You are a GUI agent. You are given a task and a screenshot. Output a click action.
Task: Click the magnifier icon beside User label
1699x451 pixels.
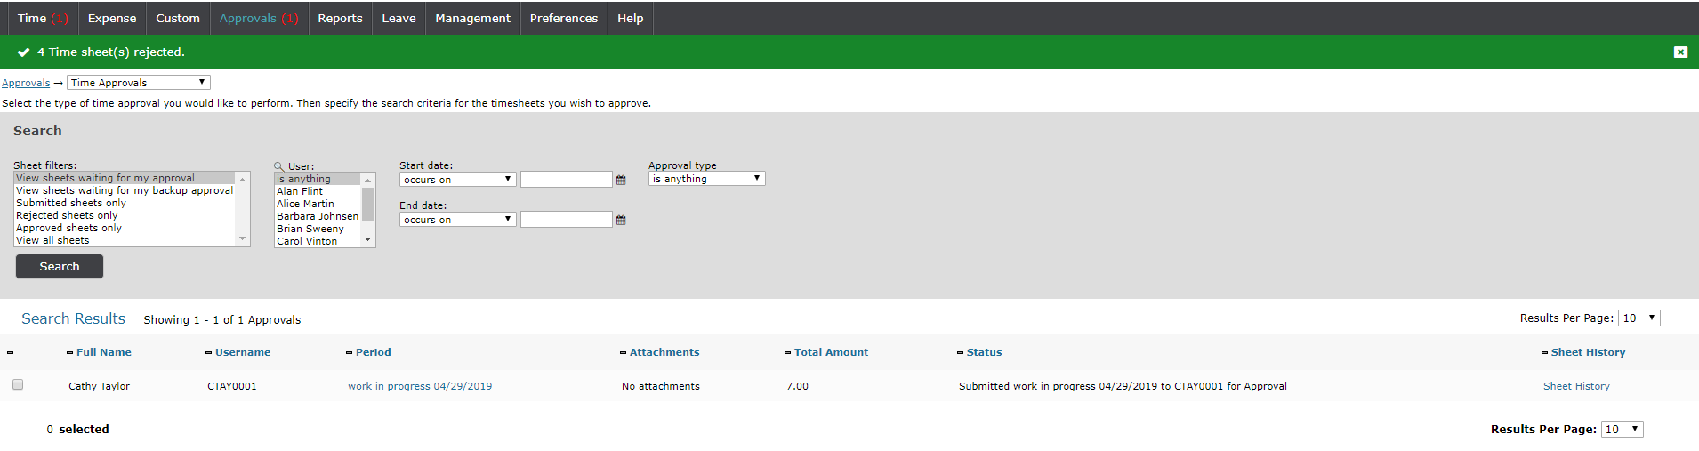278,166
